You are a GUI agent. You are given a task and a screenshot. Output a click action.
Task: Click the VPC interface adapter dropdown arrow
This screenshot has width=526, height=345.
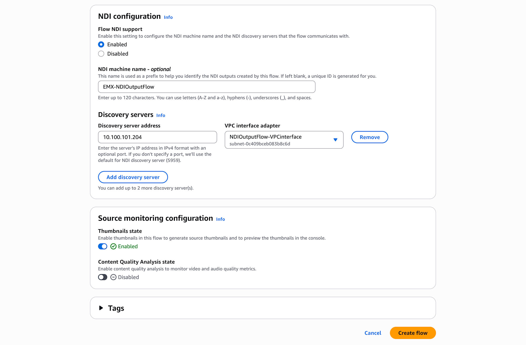(x=335, y=140)
